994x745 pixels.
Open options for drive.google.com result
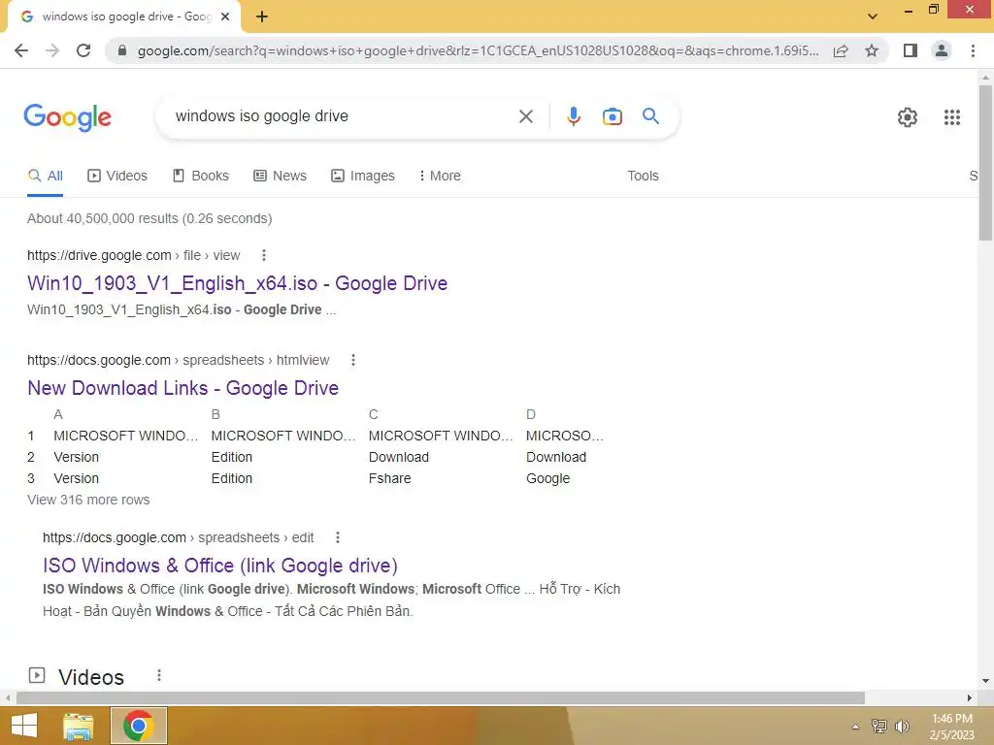point(264,255)
